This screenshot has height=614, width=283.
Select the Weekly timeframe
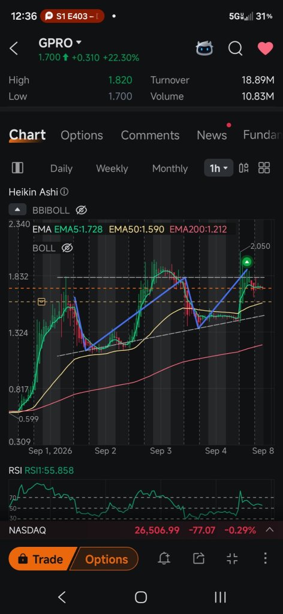point(112,168)
